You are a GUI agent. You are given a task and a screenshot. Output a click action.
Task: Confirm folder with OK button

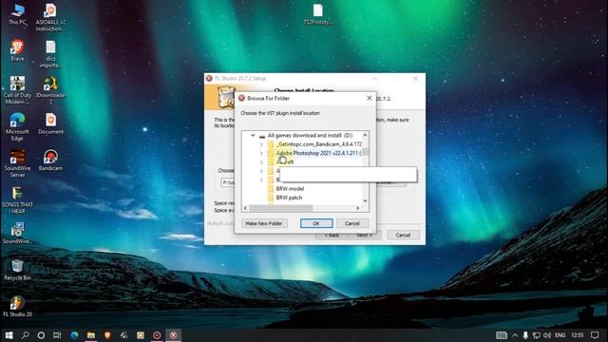click(316, 223)
